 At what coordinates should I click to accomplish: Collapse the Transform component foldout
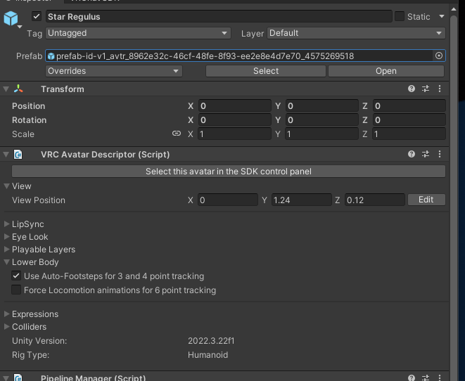click(x=6, y=89)
